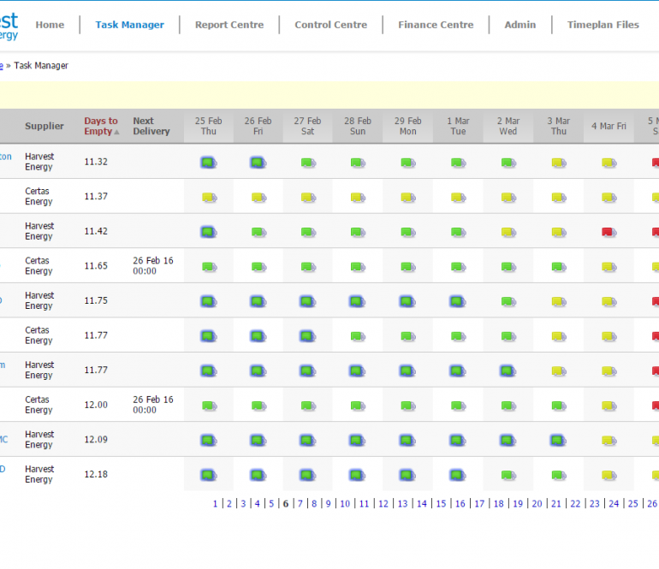This screenshot has height=569, width=659.
Task: Select the green tank for 29 Feb in the 12.00 row
Action: 407,406
